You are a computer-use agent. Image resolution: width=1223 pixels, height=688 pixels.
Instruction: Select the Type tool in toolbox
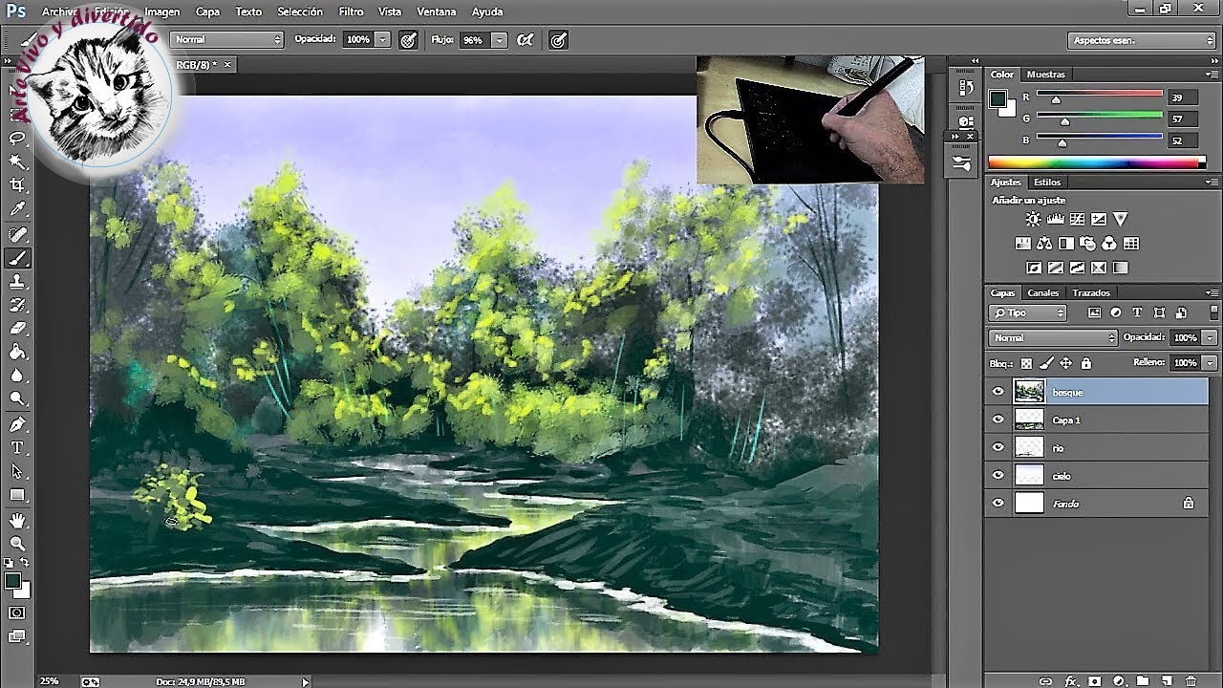pyautogui.click(x=17, y=447)
